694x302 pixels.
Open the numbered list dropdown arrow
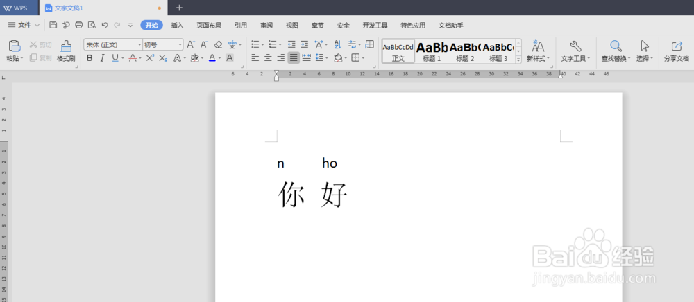click(280, 44)
